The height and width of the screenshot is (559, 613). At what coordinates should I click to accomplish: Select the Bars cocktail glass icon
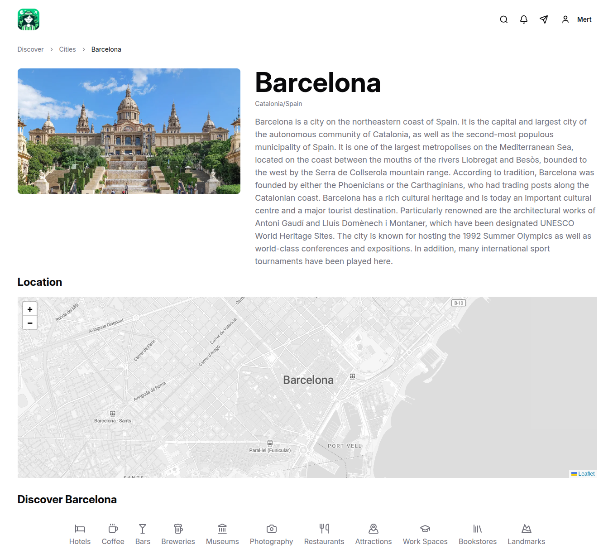coord(143,529)
